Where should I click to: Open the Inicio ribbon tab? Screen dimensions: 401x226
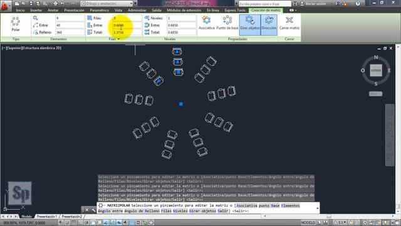coord(20,10)
